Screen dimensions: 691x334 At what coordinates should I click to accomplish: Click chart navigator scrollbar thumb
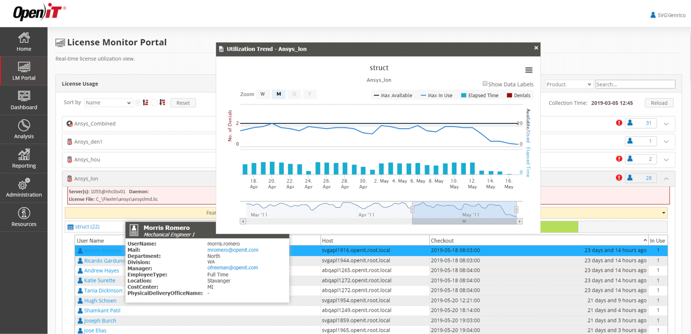[x=464, y=221]
